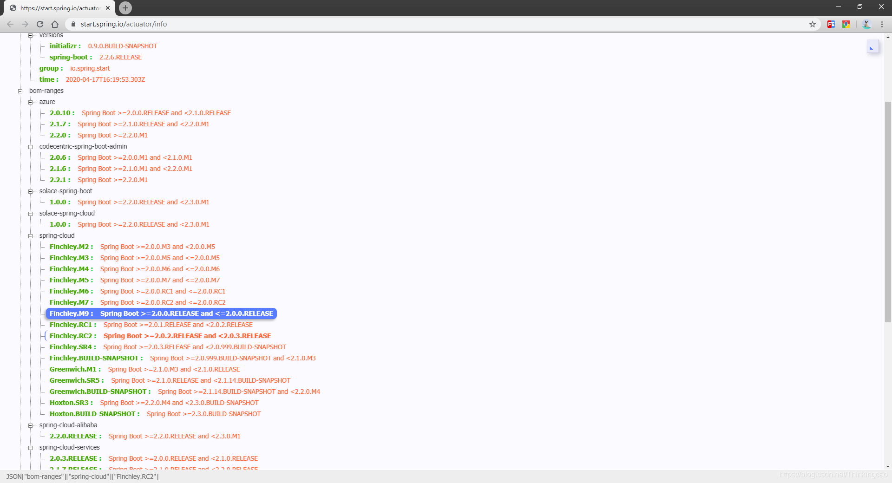Select the spring-cloud-services 2.0.3.RELEASE row
Image resolution: width=892 pixels, height=483 pixels.
(154, 458)
